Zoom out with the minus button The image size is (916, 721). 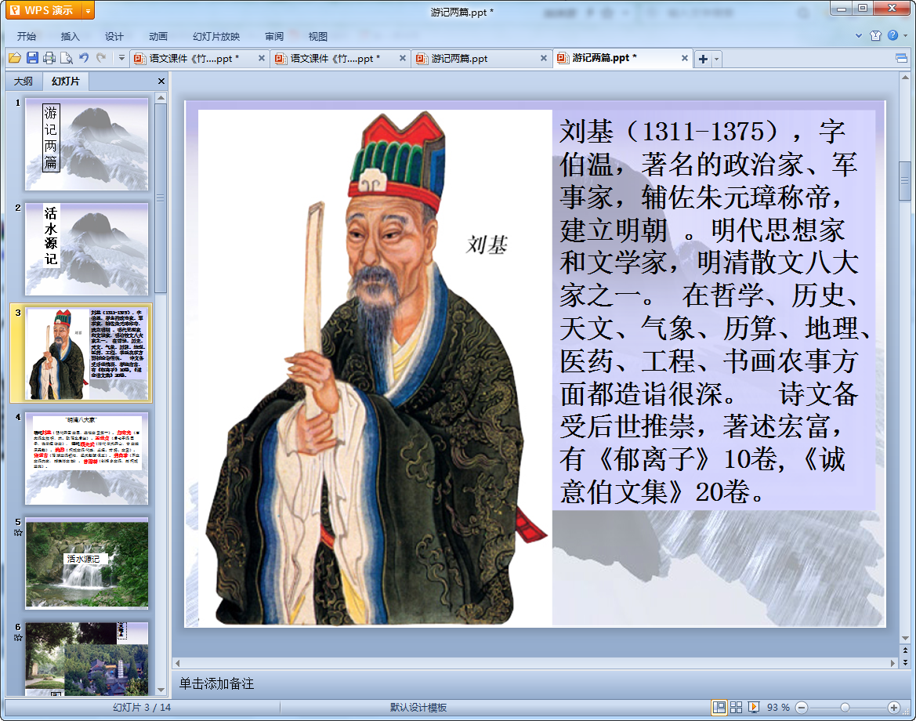click(802, 708)
